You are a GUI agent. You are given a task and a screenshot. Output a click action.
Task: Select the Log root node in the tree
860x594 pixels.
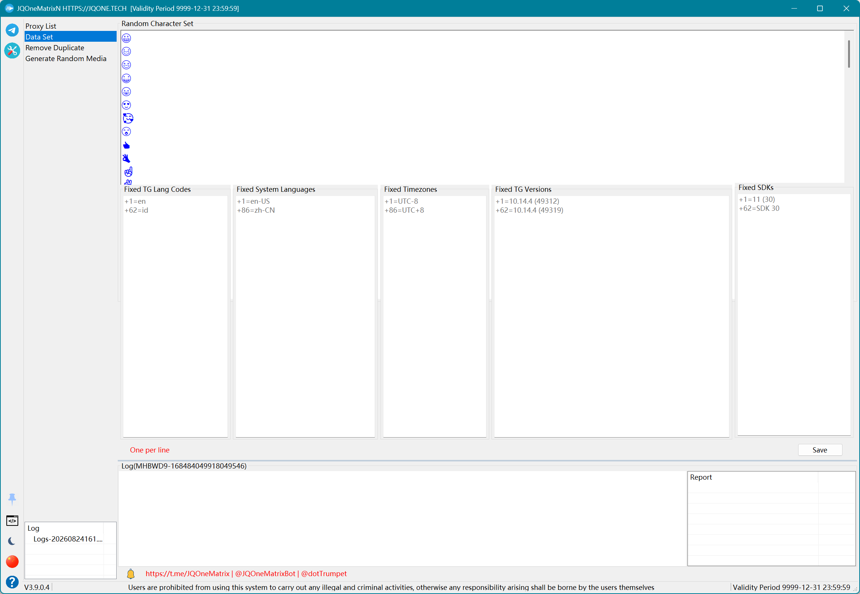34,528
